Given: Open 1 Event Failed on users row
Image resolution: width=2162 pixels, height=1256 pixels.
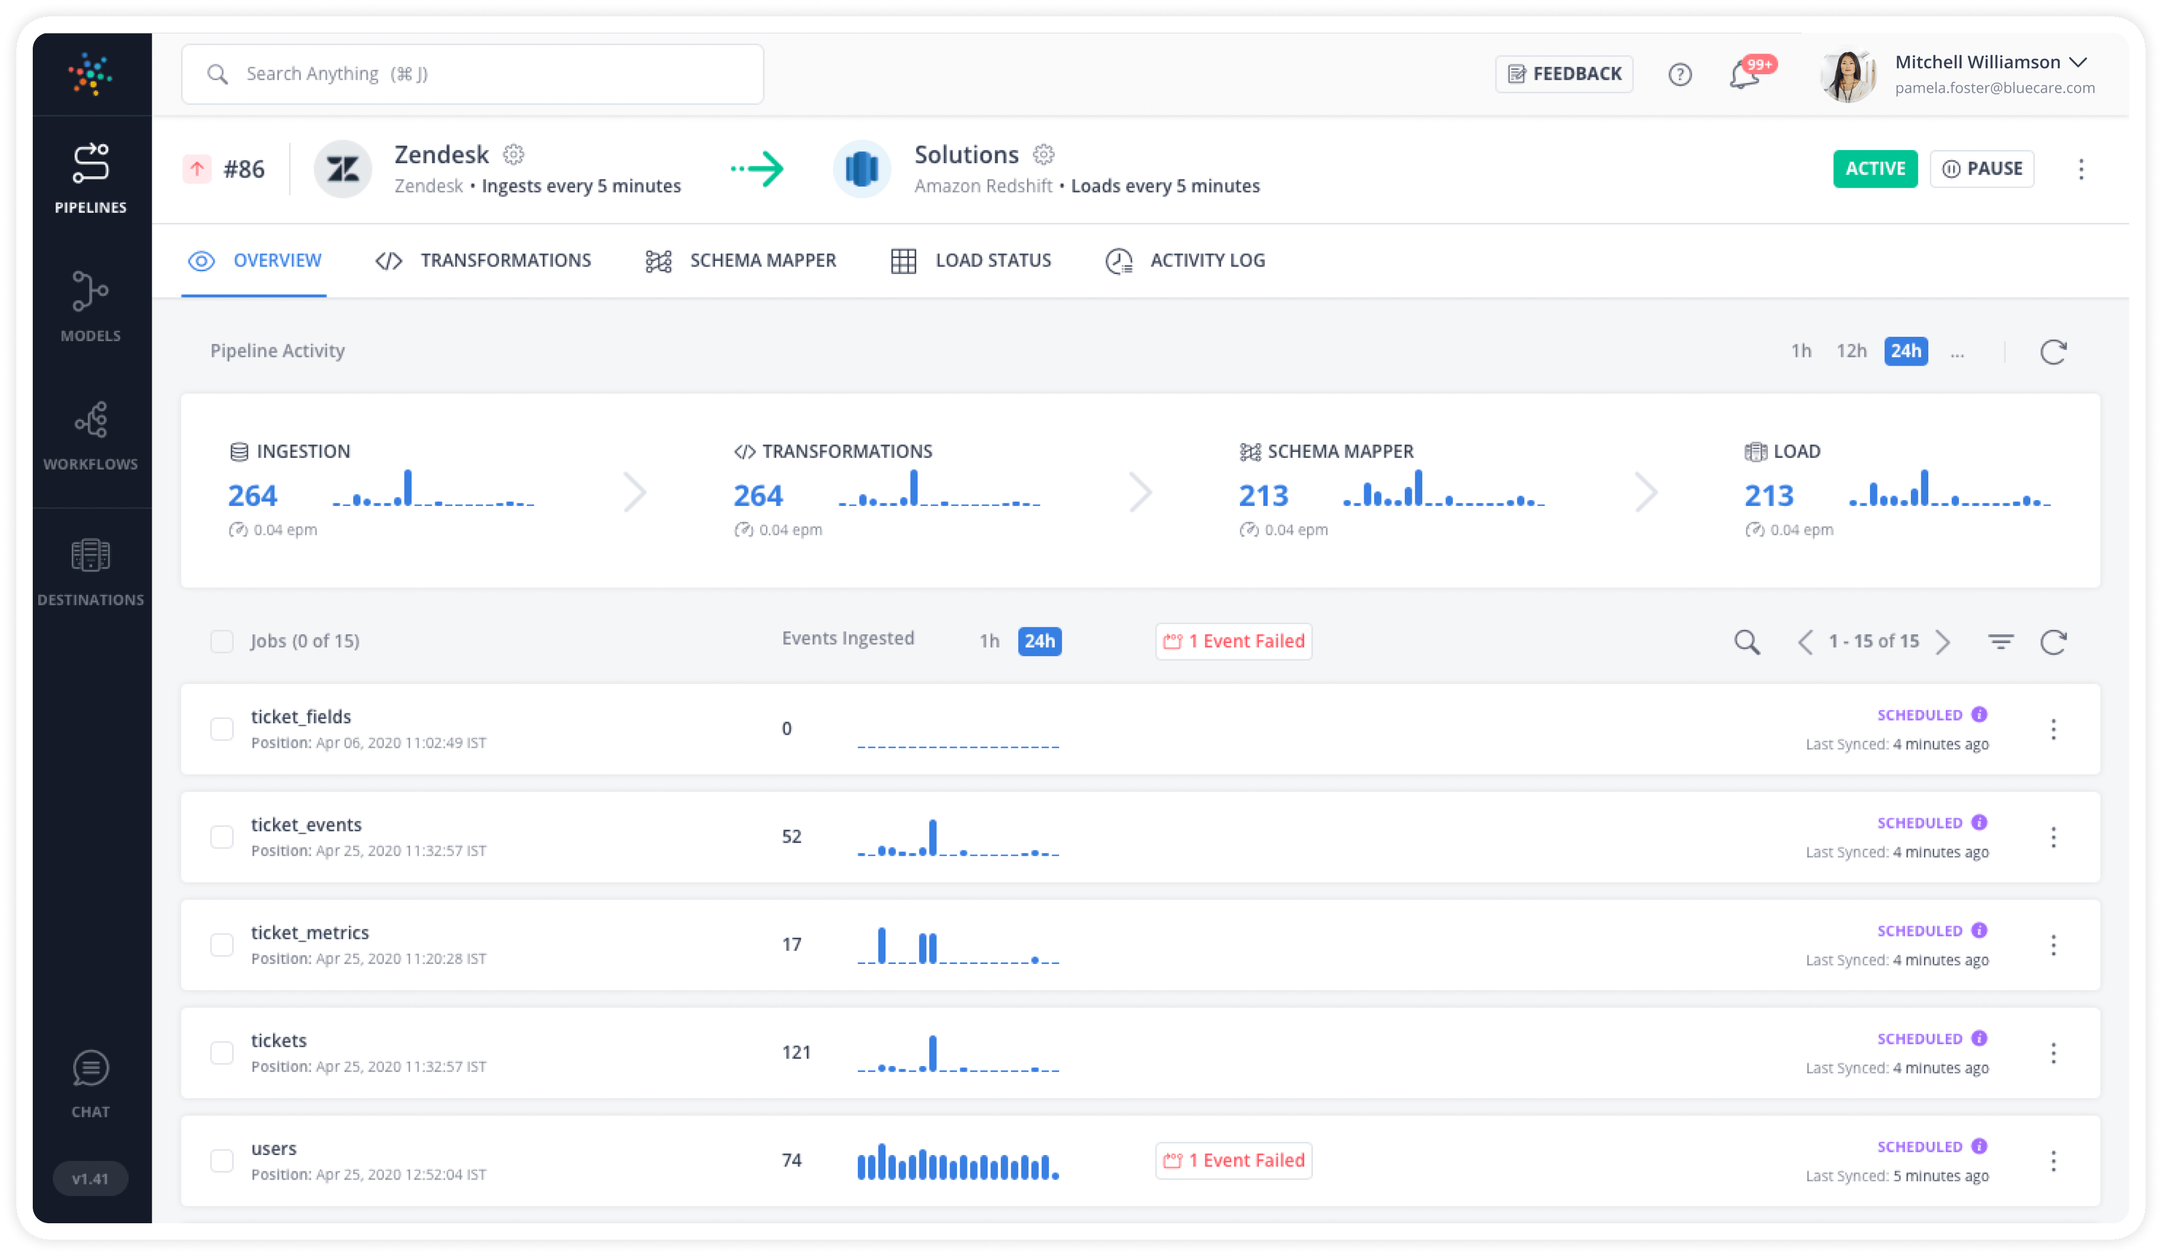Looking at the screenshot, I should click(1233, 1160).
